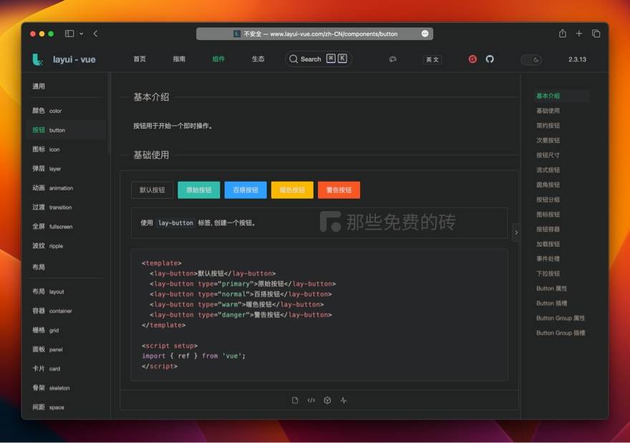This screenshot has width=630, height=443.
Task: Toggle dark mode switch in header
Action: [x=531, y=60]
